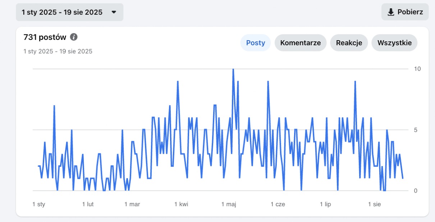Click the '1 sty' x-axis label

38,204
